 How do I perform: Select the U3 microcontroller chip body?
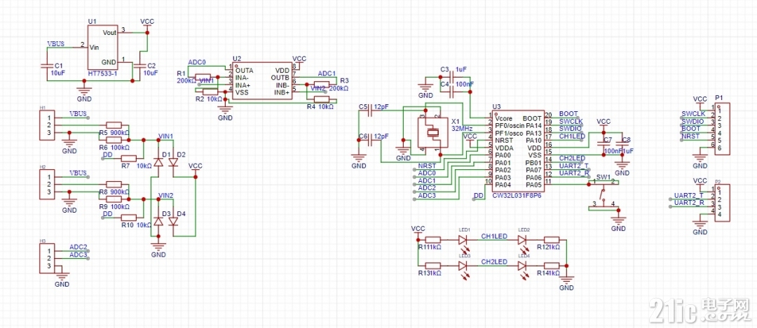pyautogui.click(x=519, y=150)
